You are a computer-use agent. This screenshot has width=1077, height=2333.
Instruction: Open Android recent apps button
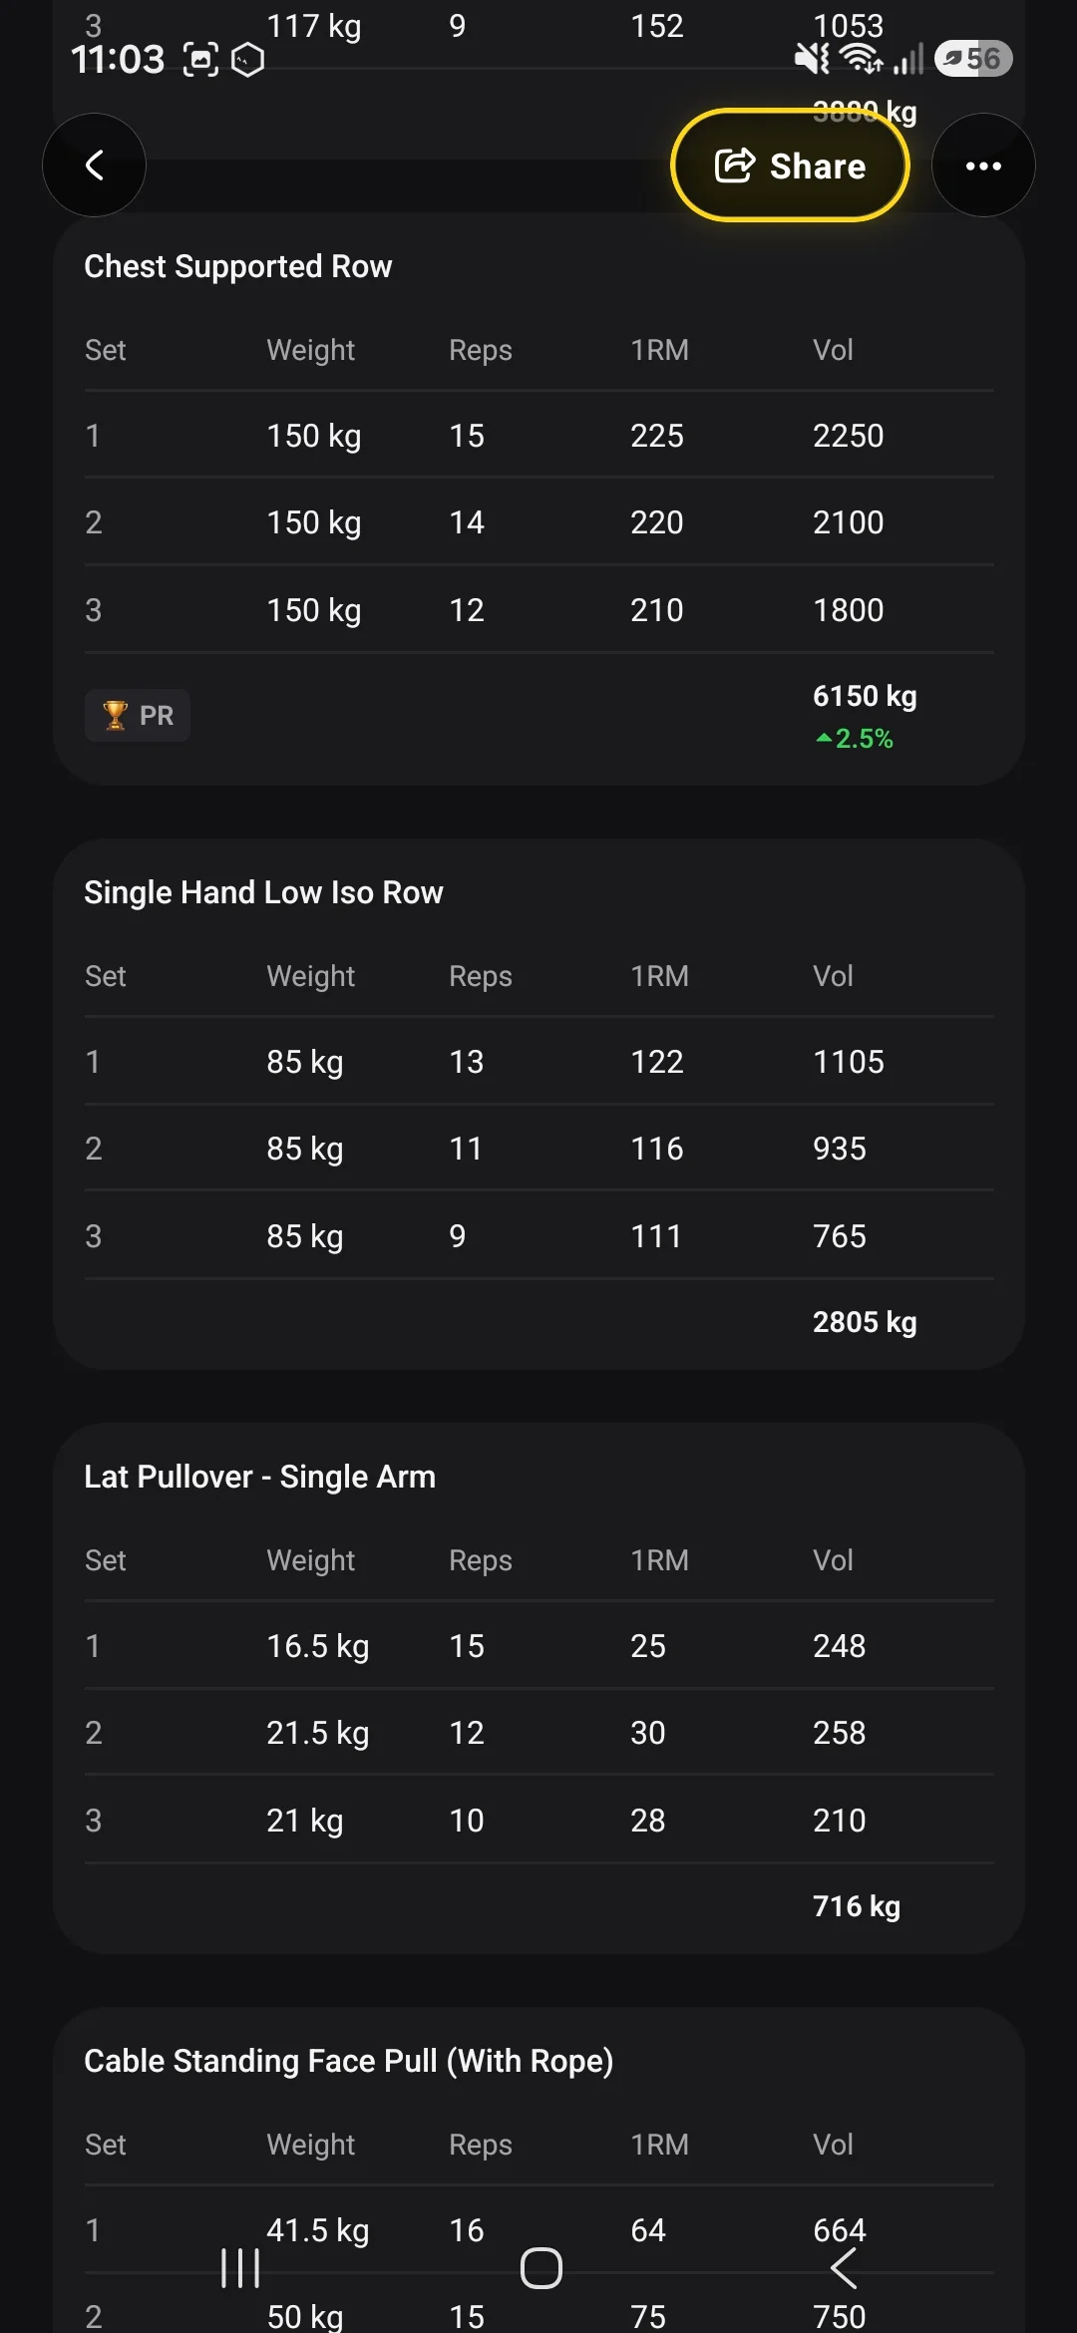(240, 2268)
